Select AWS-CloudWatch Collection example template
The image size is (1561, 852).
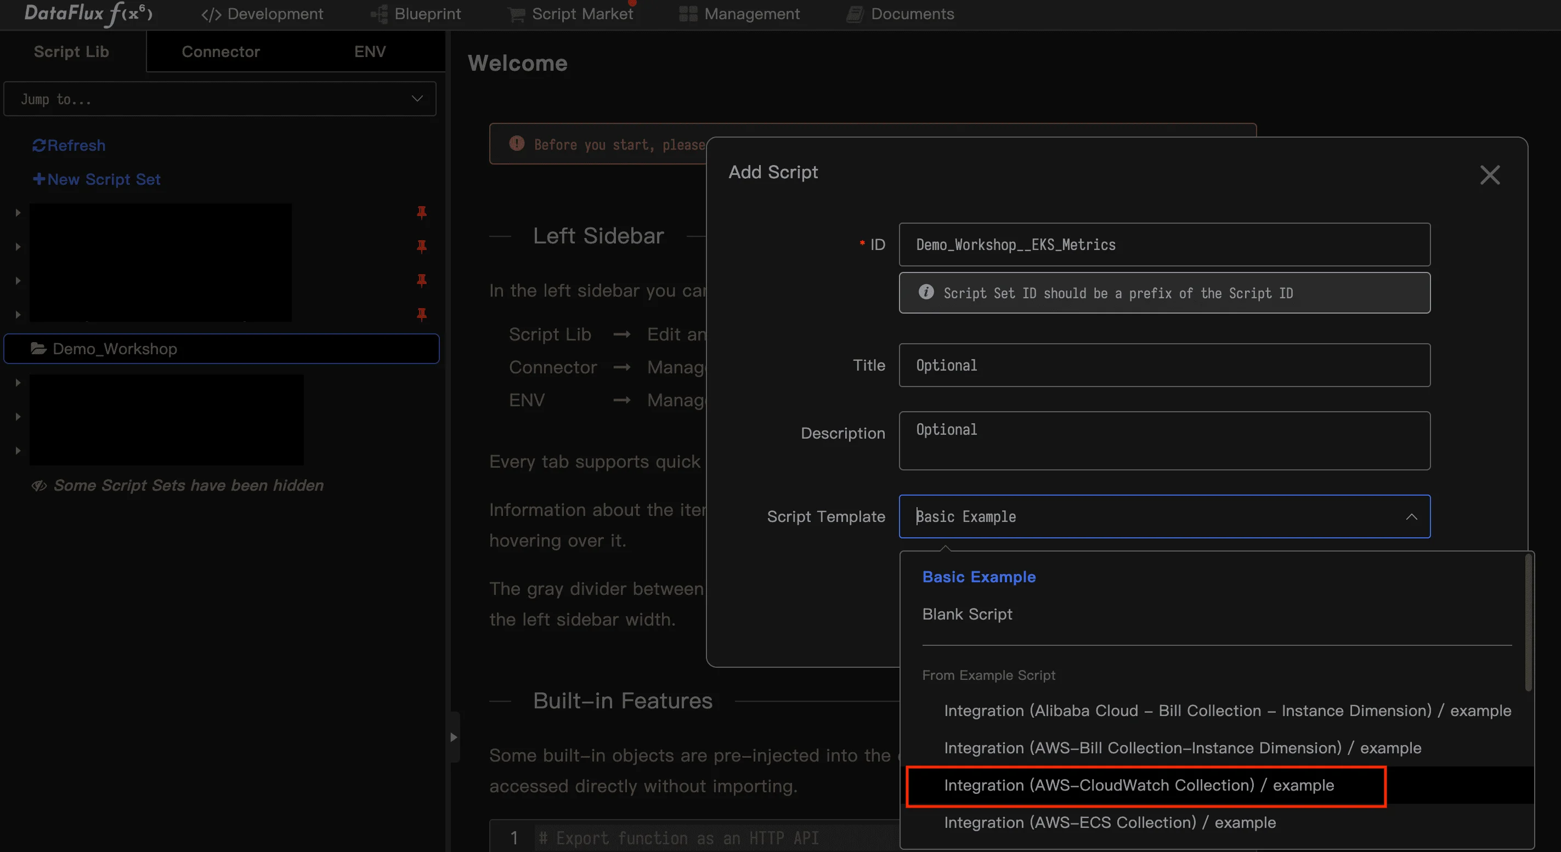point(1138,786)
